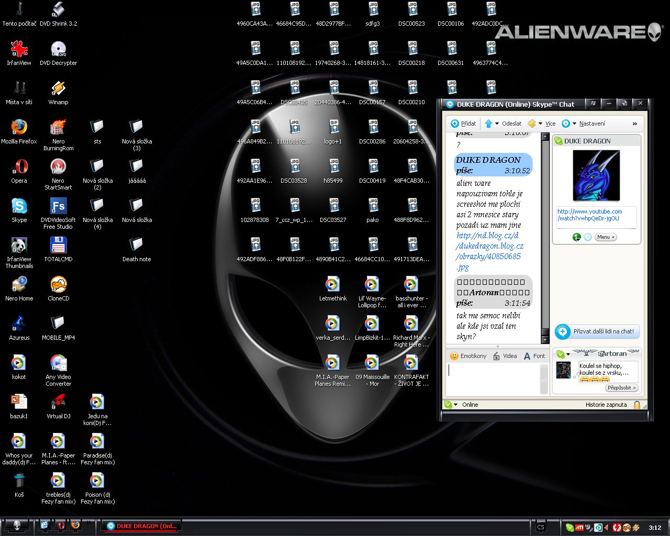Click the ATI tray icon
670x536 pixels.
(579, 527)
